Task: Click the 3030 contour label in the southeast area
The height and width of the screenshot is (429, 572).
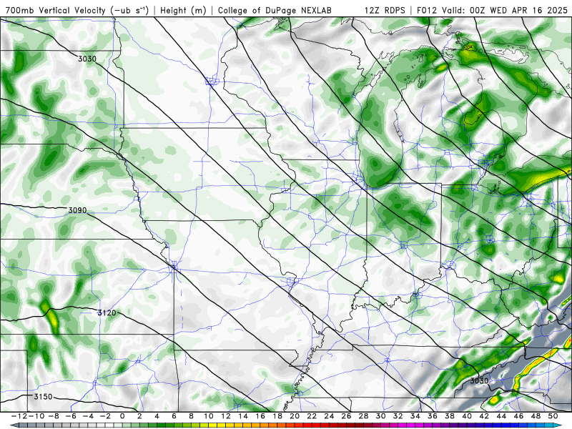Action: coord(479,380)
